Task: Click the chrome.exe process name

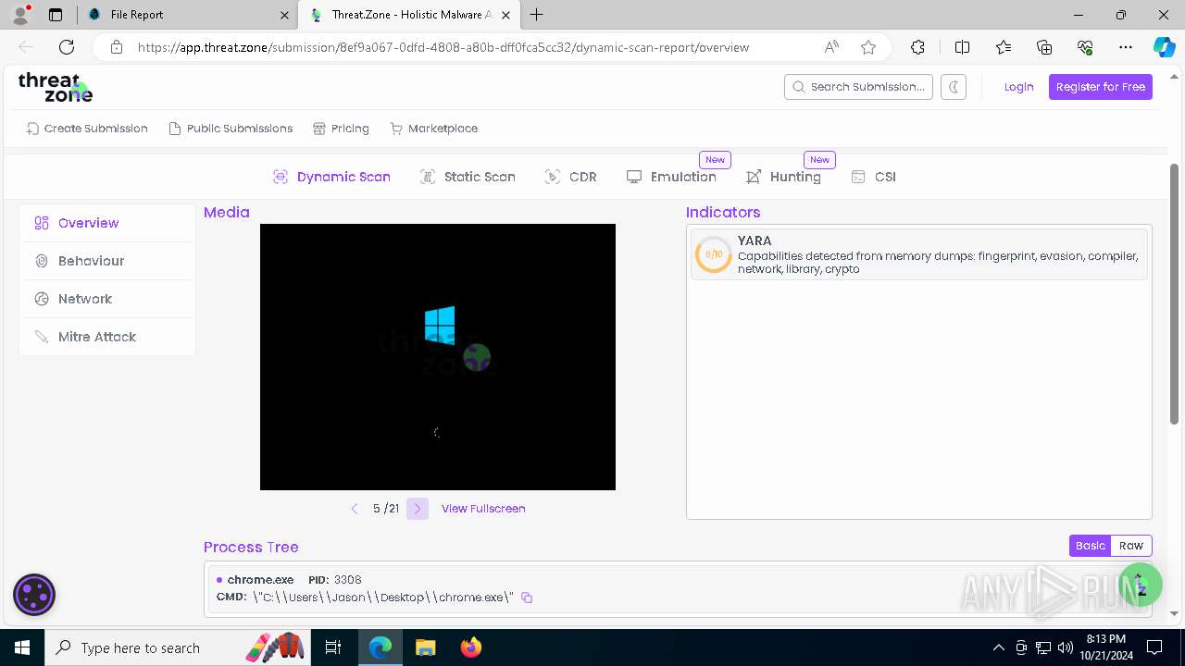Action: click(260, 580)
